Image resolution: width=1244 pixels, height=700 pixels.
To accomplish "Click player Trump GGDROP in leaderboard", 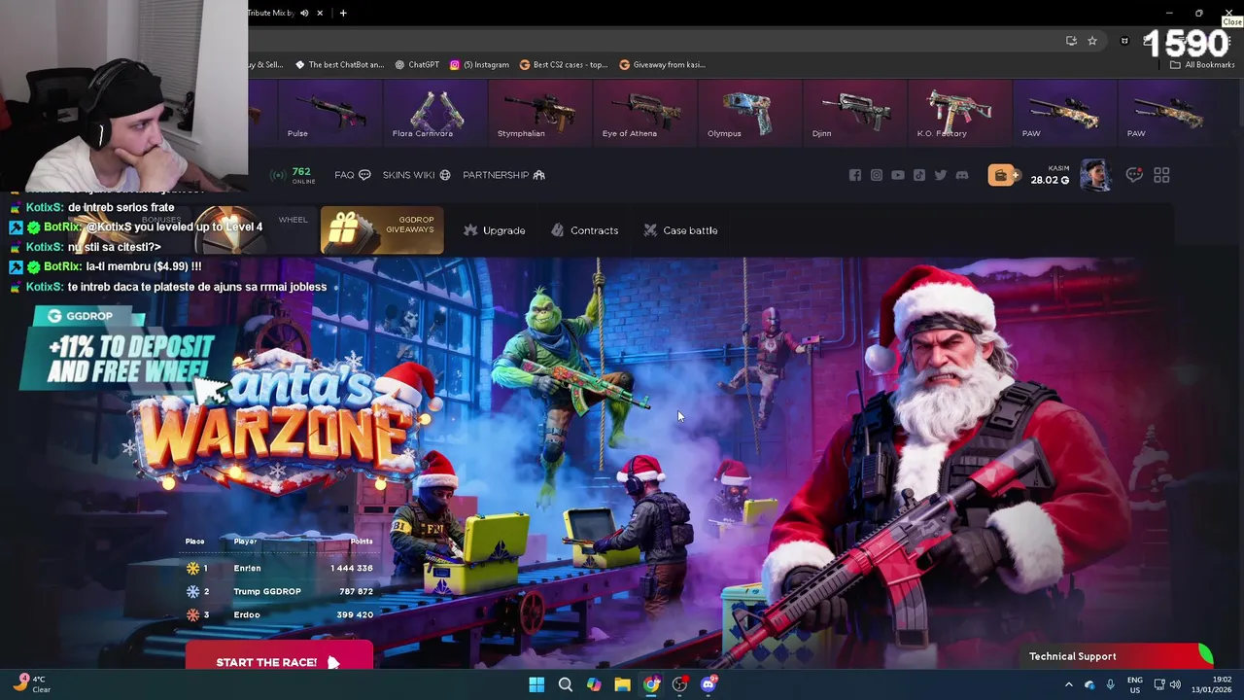I will point(267,591).
